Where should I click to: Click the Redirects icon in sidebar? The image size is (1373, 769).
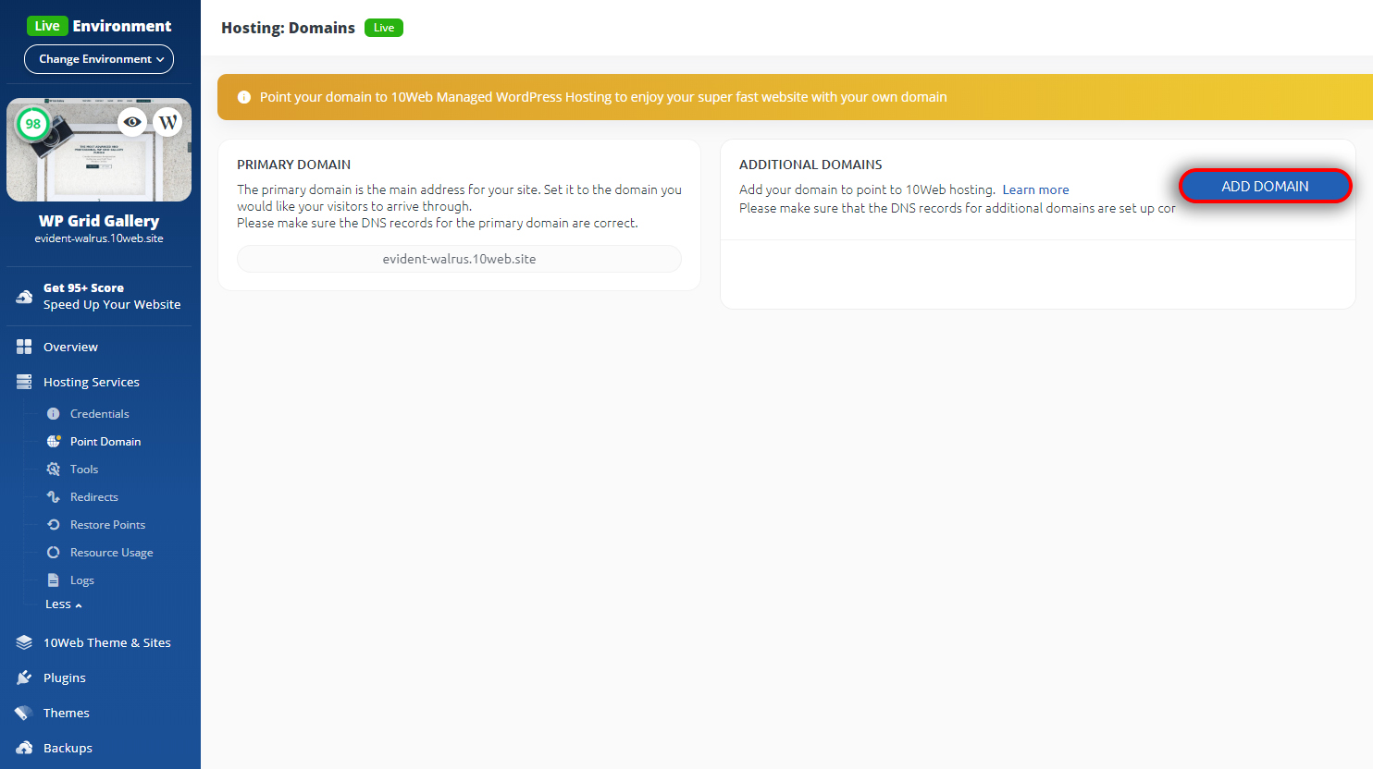[54, 497]
